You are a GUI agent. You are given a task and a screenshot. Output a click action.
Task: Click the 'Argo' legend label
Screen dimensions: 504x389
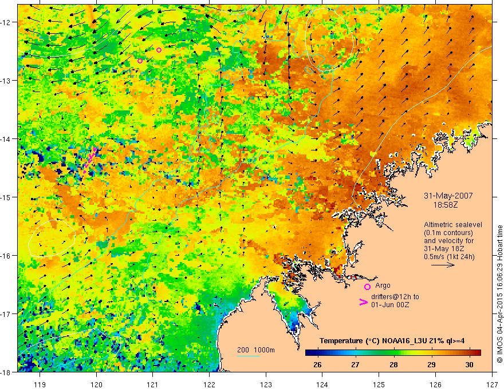(383, 285)
